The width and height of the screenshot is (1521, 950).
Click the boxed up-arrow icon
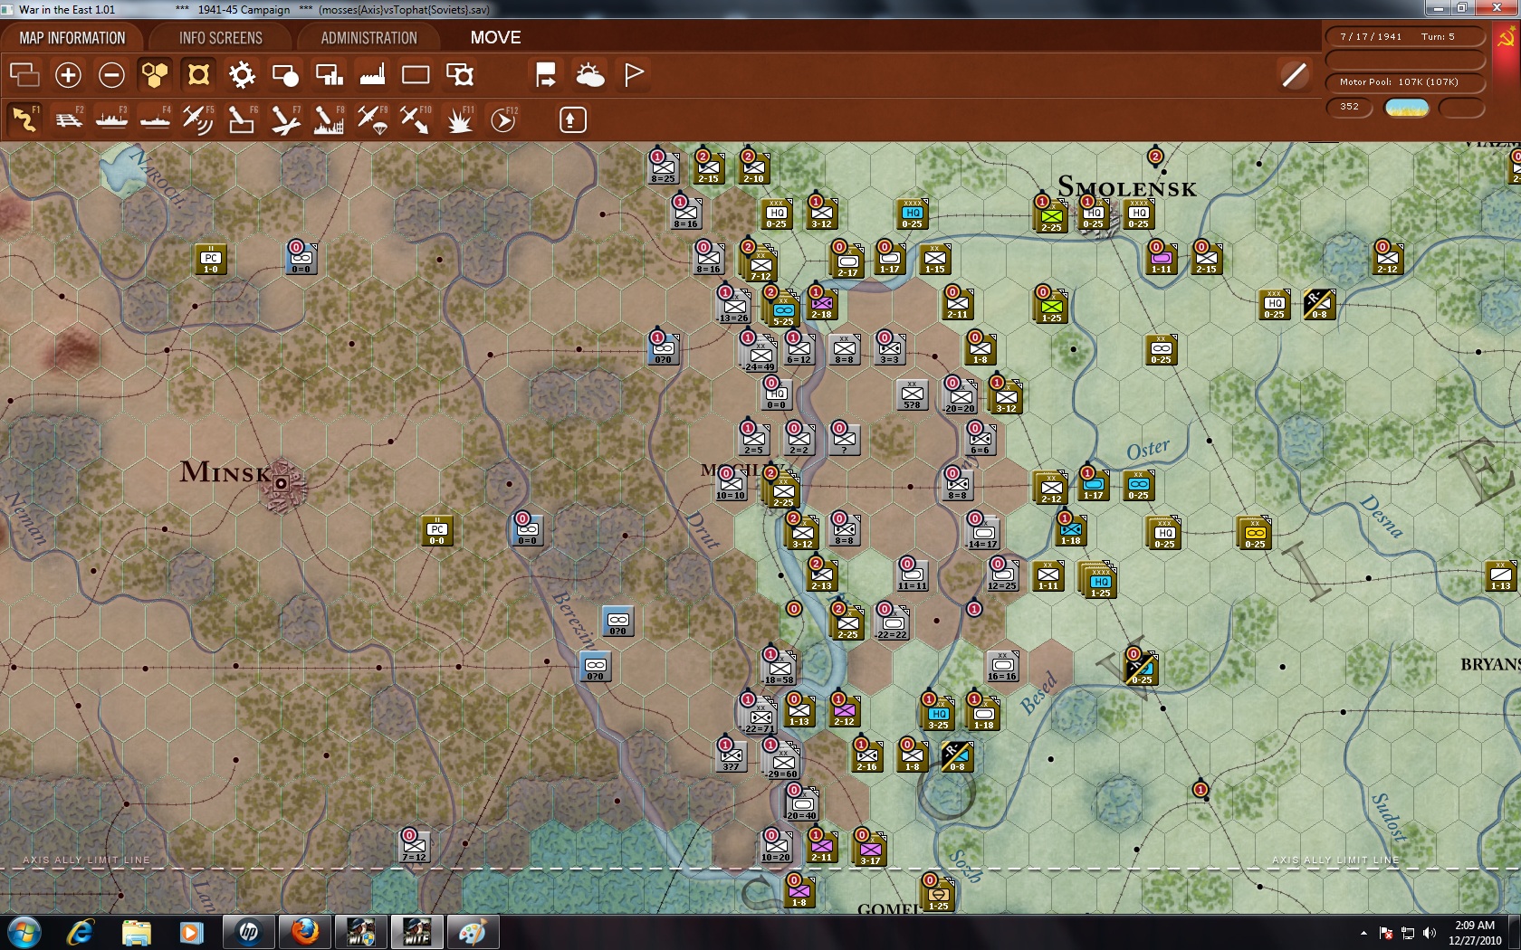[x=572, y=119]
